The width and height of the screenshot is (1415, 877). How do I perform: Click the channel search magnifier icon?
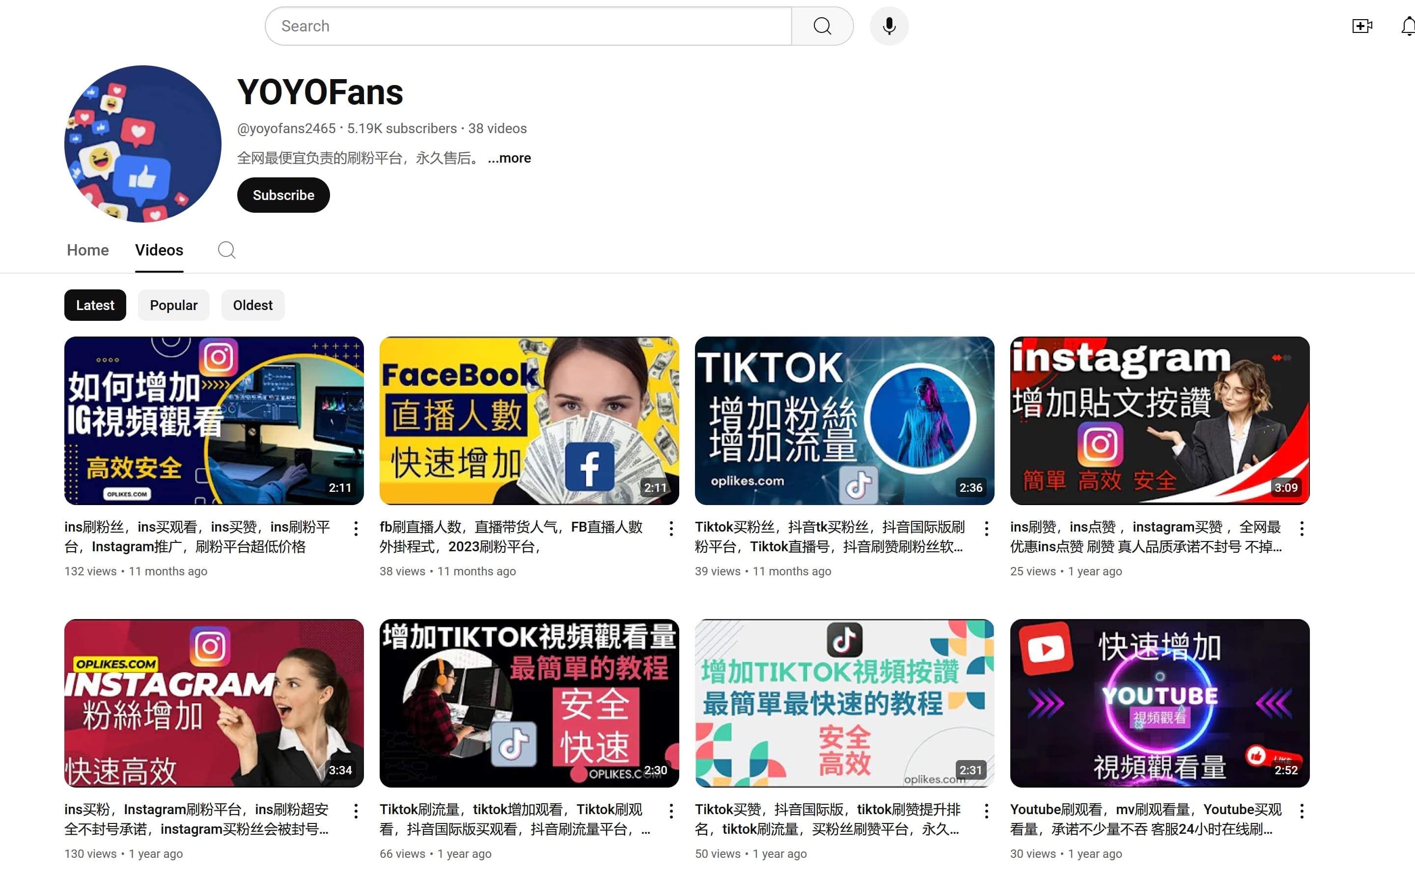[x=226, y=250]
